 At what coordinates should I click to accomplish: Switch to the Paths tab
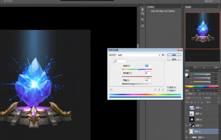tap(199, 90)
